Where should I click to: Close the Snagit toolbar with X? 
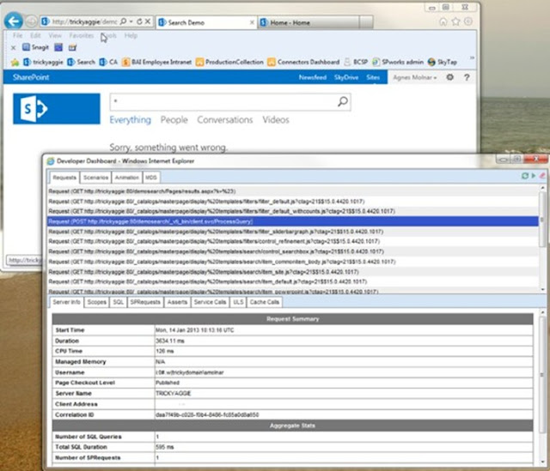(14, 48)
